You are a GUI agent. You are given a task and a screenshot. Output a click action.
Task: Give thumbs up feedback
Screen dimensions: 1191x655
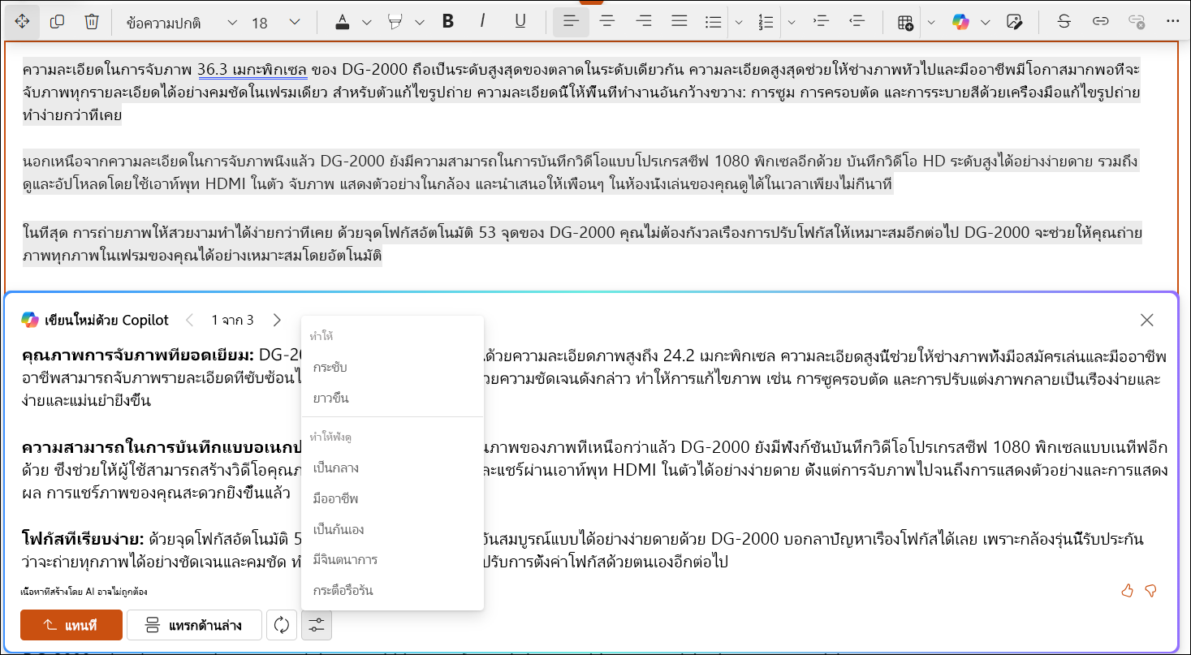click(1127, 590)
